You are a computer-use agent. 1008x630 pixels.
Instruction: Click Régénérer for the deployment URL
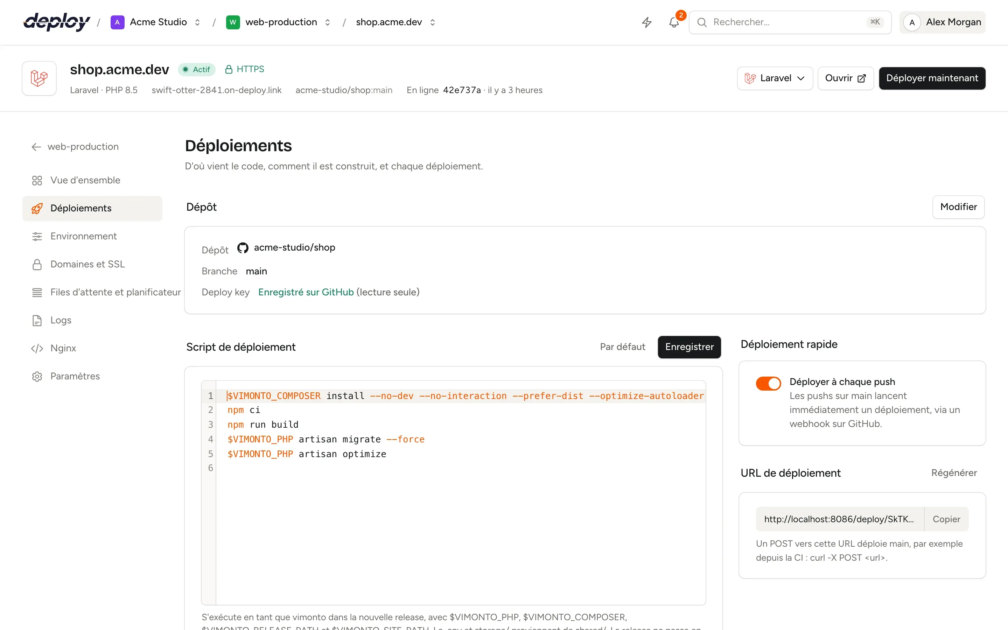954,473
